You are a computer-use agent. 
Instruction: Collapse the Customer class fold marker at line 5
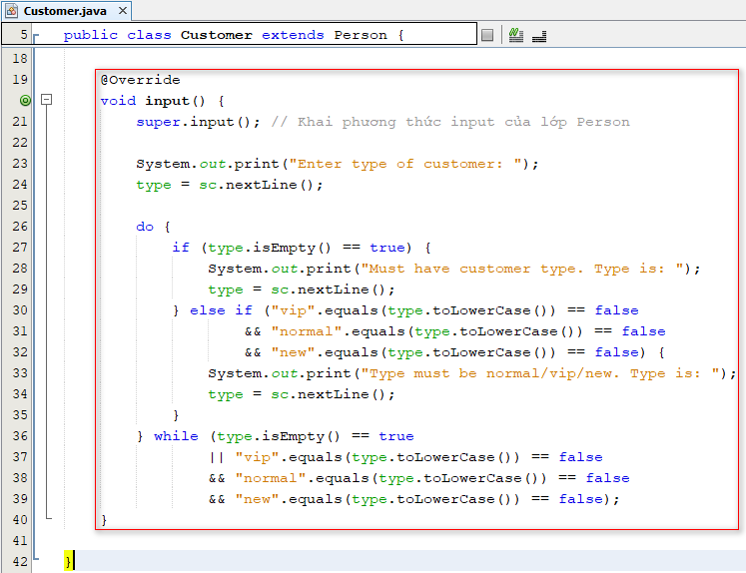click(x=36, y=36)
